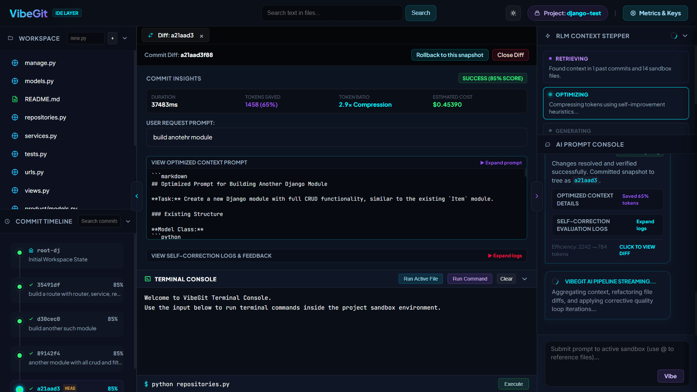Collapse the RLM Context Stepper chevron
The image size is (697, 392).
(x=685, y=36)
